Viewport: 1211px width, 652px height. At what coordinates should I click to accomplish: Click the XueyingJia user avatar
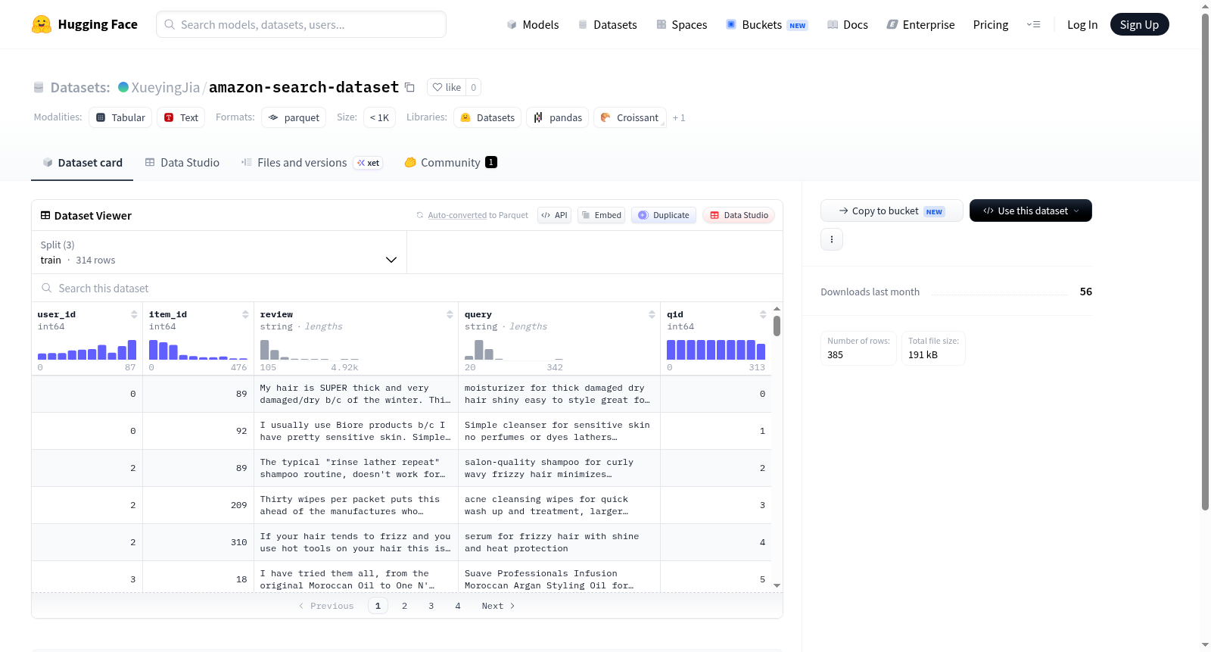[x=123, y=87]
